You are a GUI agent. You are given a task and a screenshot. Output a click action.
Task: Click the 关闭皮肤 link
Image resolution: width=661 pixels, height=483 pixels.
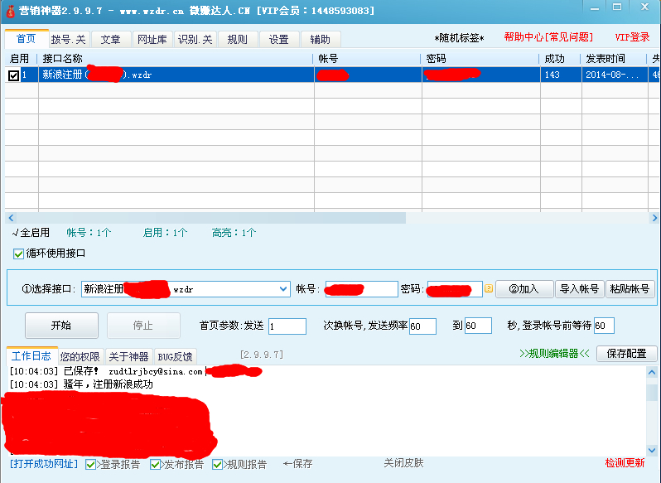(403, 463)
